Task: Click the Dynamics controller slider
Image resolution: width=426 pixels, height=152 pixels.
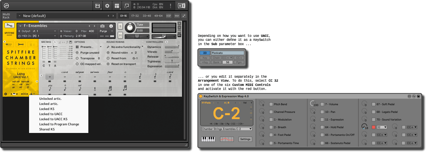Action: tap(172, 47)
